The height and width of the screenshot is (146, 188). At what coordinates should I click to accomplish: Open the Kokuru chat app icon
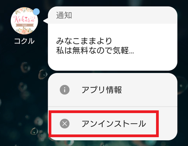(24, 21)
